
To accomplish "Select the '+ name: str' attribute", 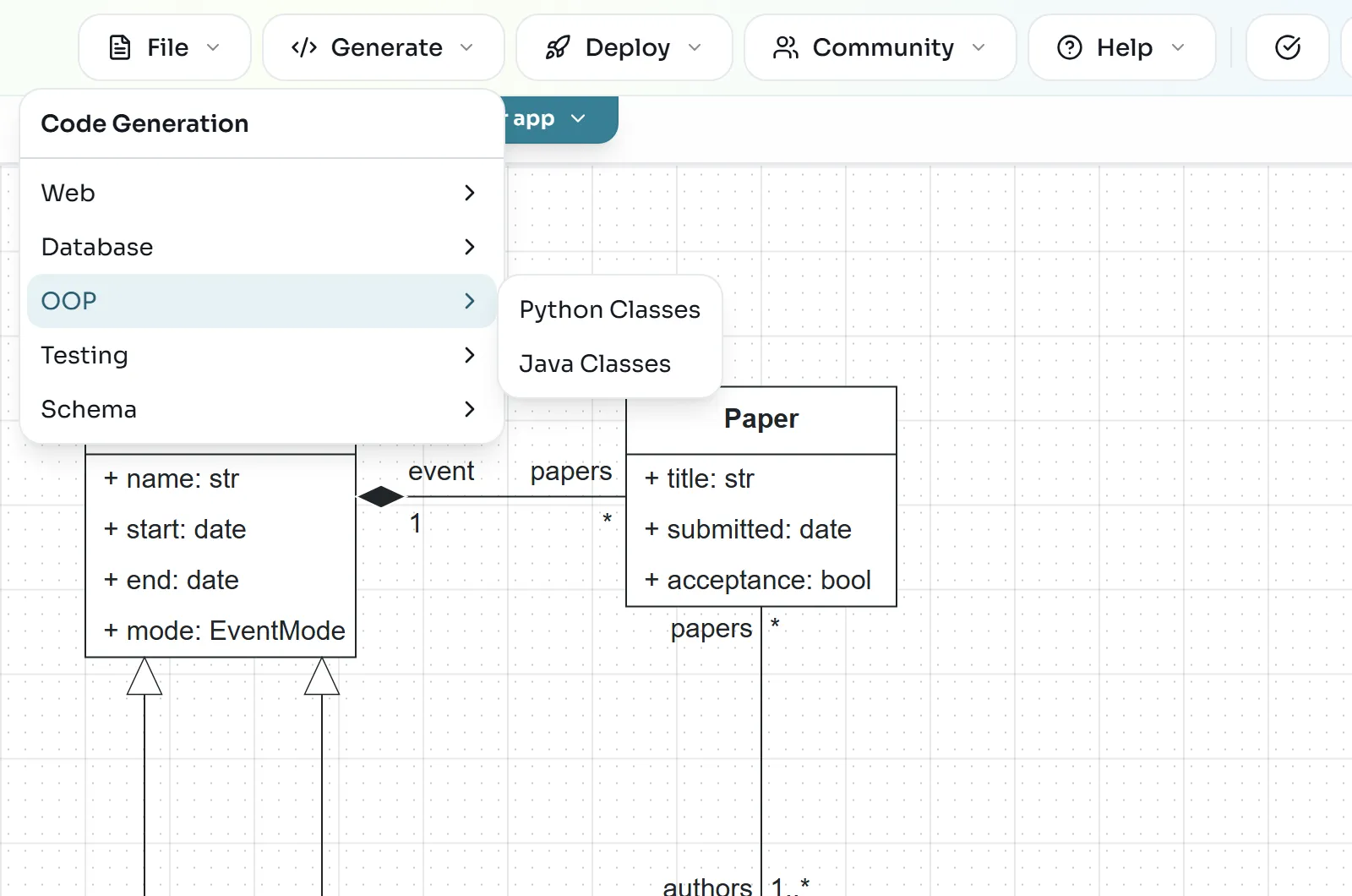I will click(x=172, y=479).
